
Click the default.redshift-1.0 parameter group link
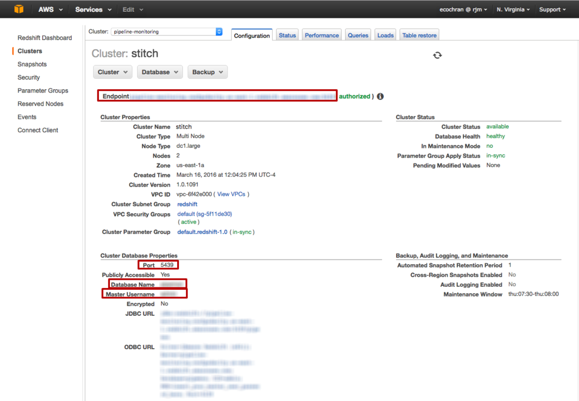click(x=202, y=232)
